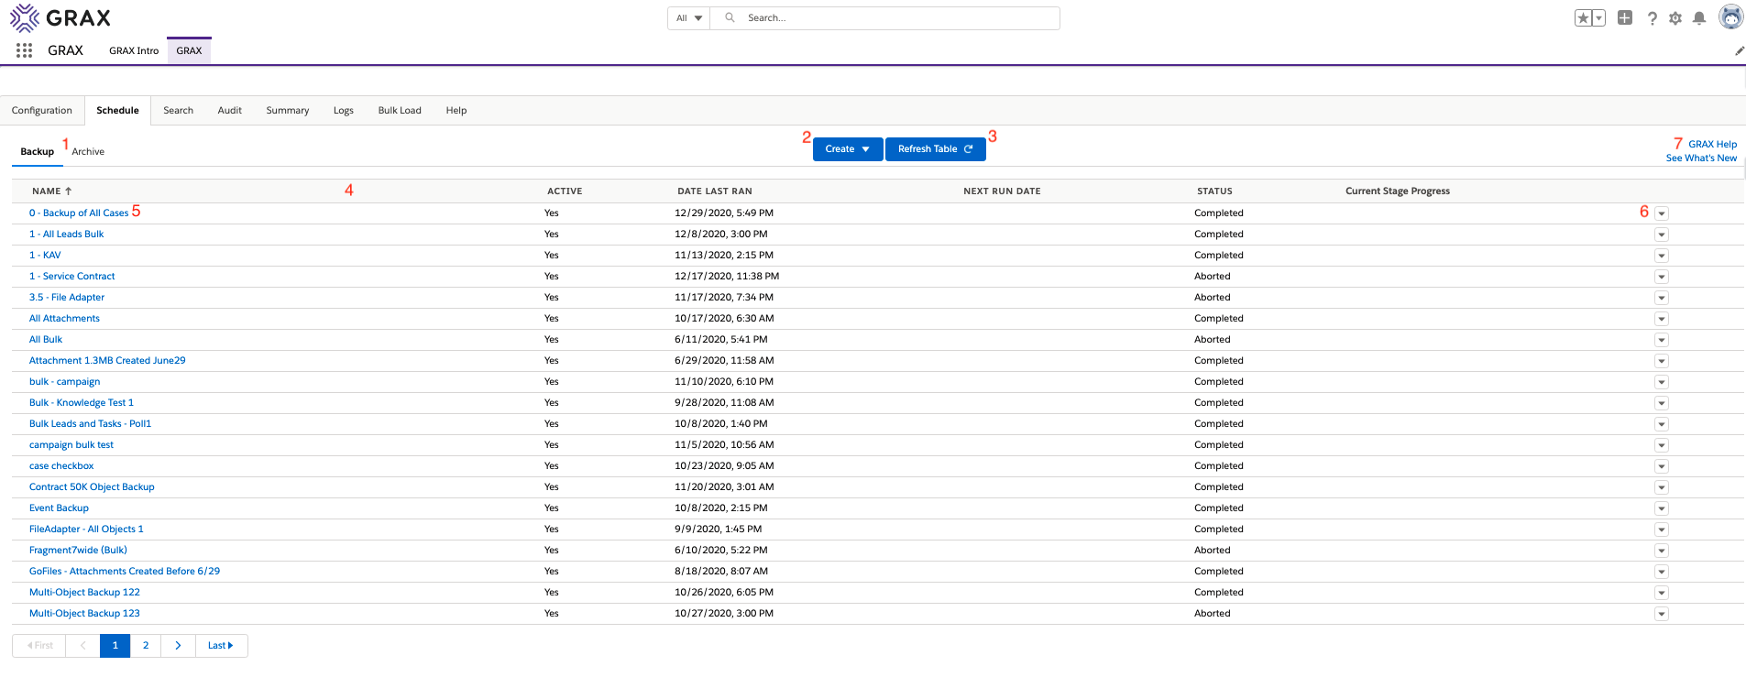This screenshot has height=677, width=1746.
Task: Click the Refresh Table button
Action: [x=936, y=149]
